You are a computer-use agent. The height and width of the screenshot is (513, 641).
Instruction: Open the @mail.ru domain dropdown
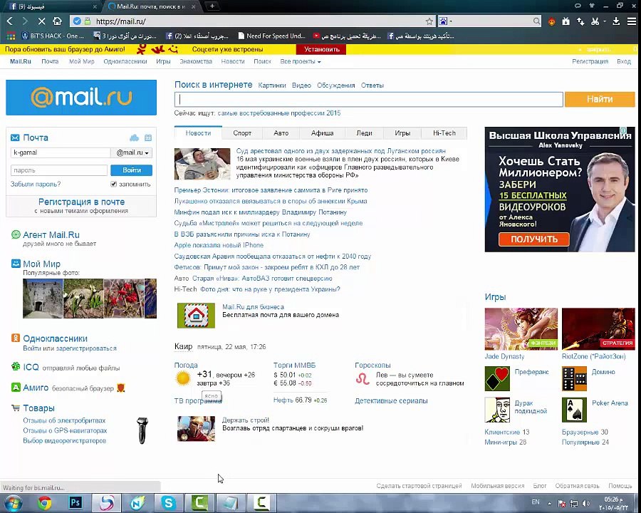(132, 152)
